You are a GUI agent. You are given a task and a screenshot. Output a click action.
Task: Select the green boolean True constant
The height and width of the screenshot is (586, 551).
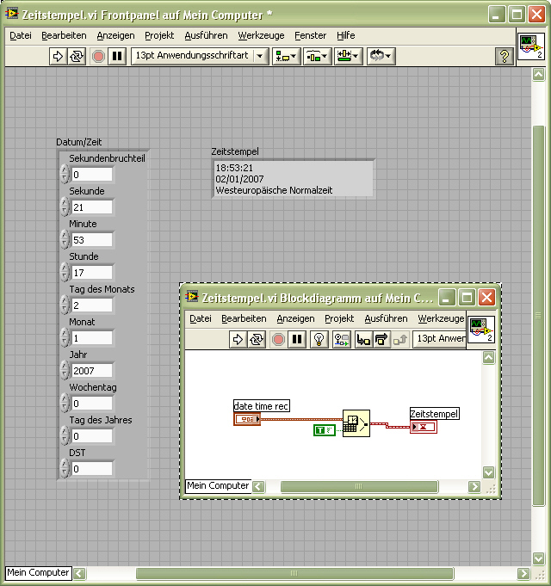pyautogui.click(x=324, y=430)
